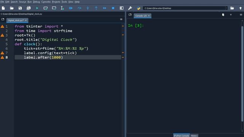Image resolution: width=244 pixels, height=137 pixels.
Task: Open file using the folder toolbar icon
Action: click(12, 8)
